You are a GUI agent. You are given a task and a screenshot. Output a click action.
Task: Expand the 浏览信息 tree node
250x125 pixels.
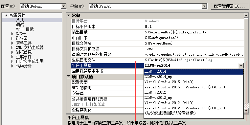click(x=12, y=52)
